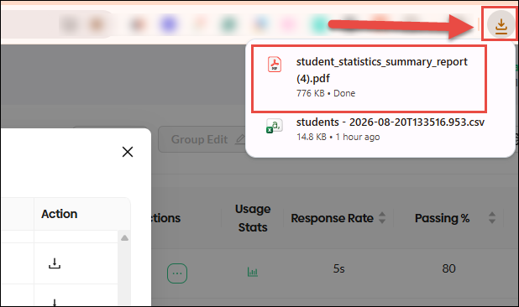
Task: Click the Action column header
Action: point(60,214)
